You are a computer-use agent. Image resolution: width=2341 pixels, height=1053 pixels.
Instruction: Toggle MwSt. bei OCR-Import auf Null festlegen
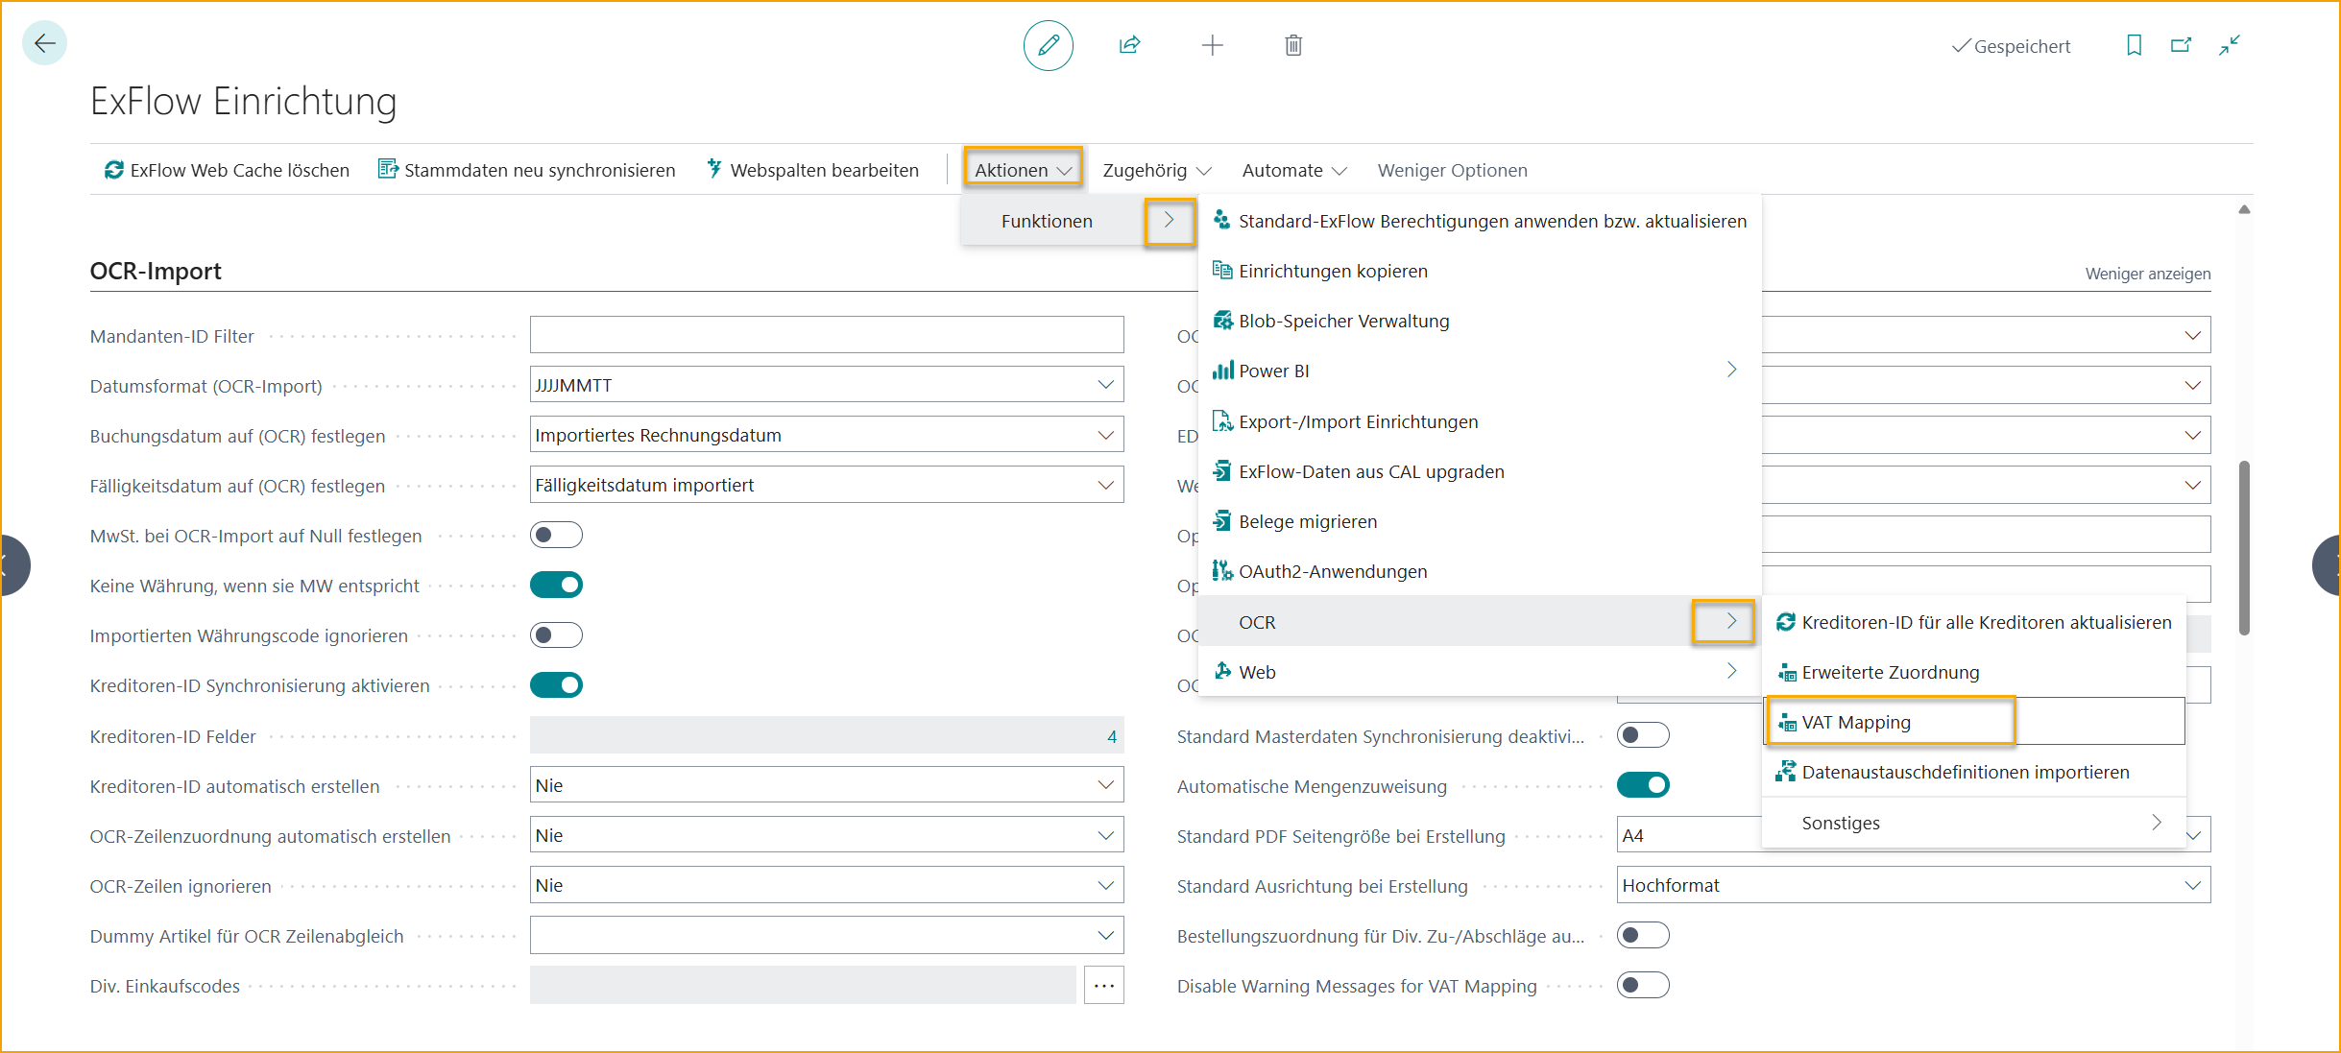[x=556, y=535]
